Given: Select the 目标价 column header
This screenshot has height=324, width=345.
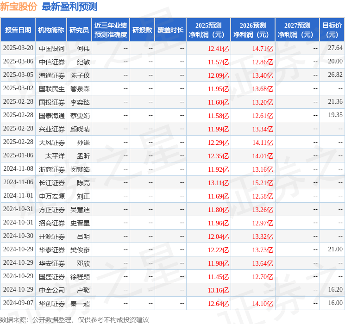Looking at the screenshot, I should tap(332, 30).
